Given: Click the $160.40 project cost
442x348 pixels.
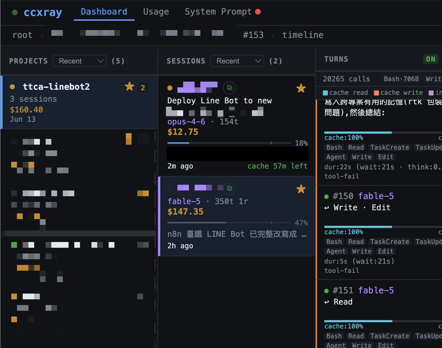Looking at the screenshot, I should click(x=26, y=110).
